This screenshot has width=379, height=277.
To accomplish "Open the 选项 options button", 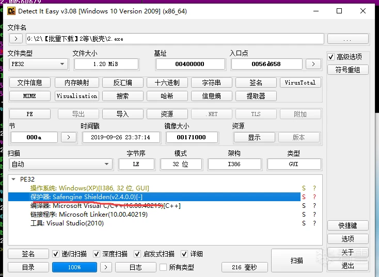I will (x=348, y=239).
